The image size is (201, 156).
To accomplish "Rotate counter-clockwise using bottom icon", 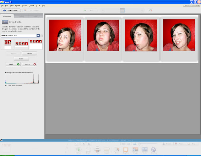I will click(84, 144).
